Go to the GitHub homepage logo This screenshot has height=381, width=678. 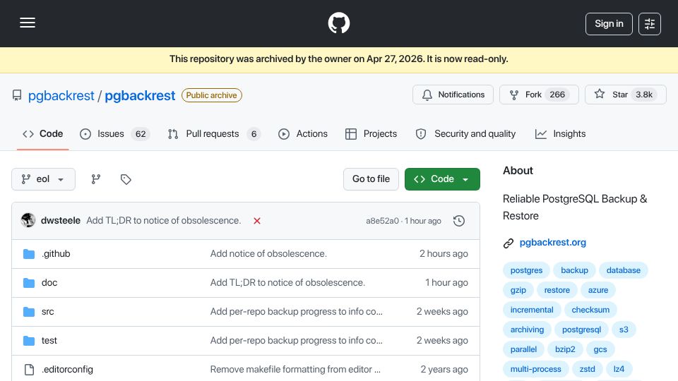(x=338, y=23)
